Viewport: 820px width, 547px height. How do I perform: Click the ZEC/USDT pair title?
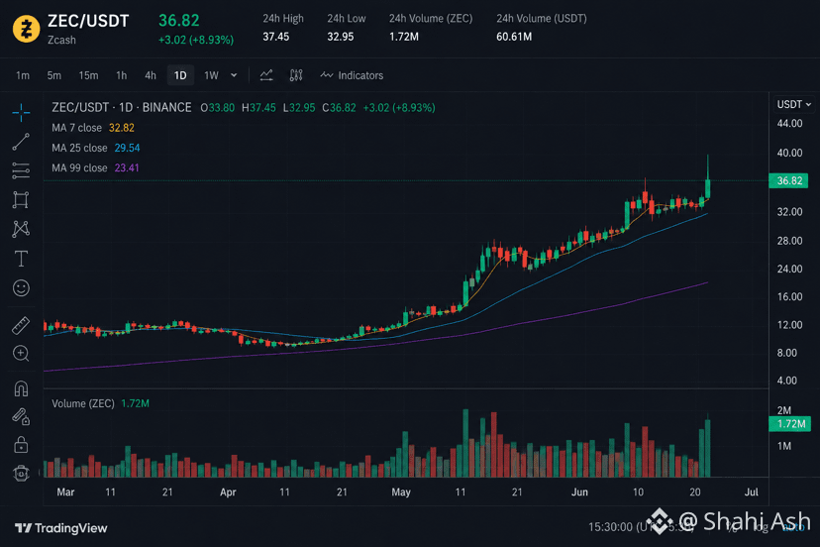pos(88,21)
